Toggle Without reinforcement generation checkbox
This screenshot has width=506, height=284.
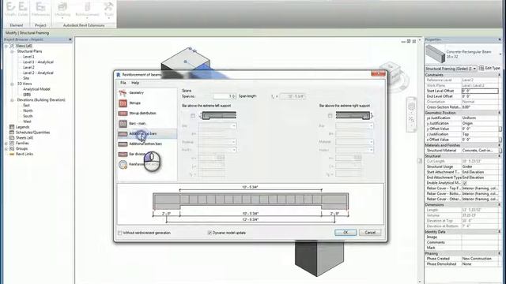tap(119, 233)
